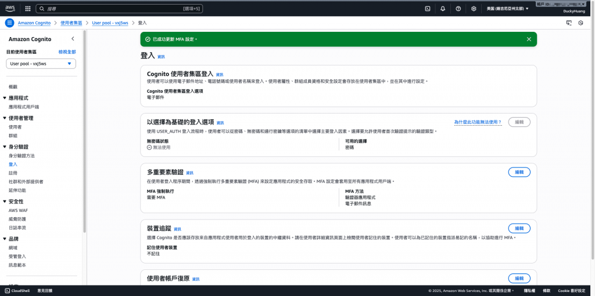Click 條款 footer link
The image size is (595, 296).
546,291
